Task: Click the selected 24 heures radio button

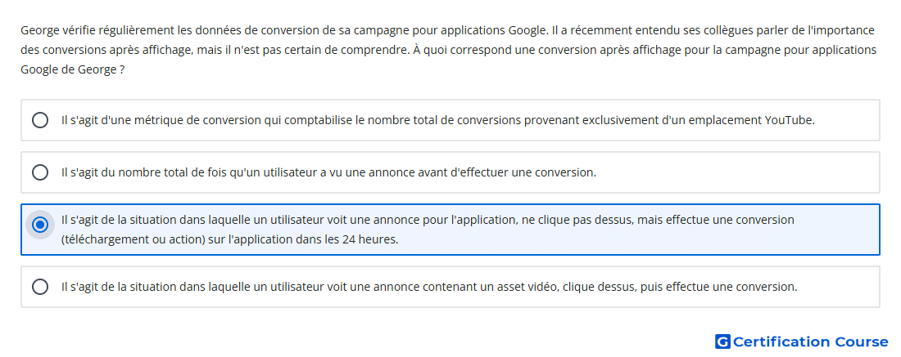Action: point(40,225)
